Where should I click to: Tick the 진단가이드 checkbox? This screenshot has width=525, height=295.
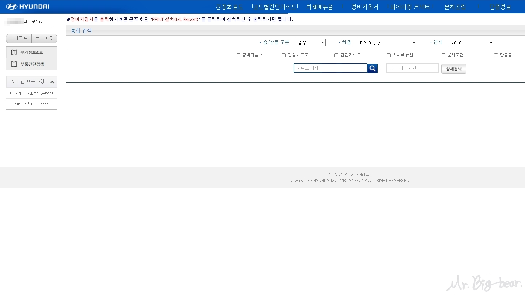click(336, 55)
